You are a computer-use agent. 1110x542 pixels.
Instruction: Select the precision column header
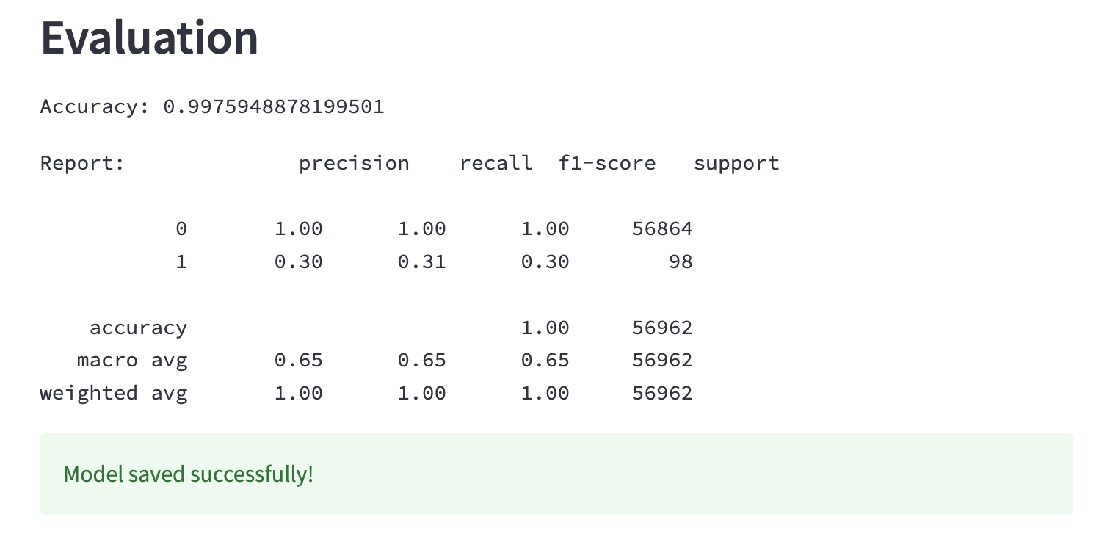click(354, 163)
